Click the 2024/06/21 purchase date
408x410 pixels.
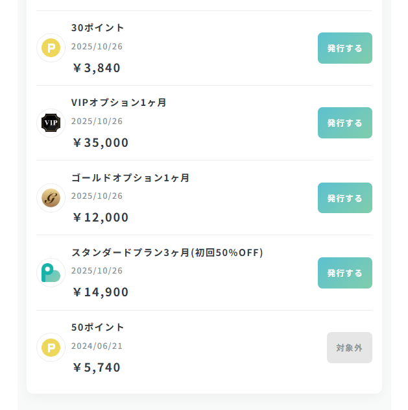tap(97, 346)
